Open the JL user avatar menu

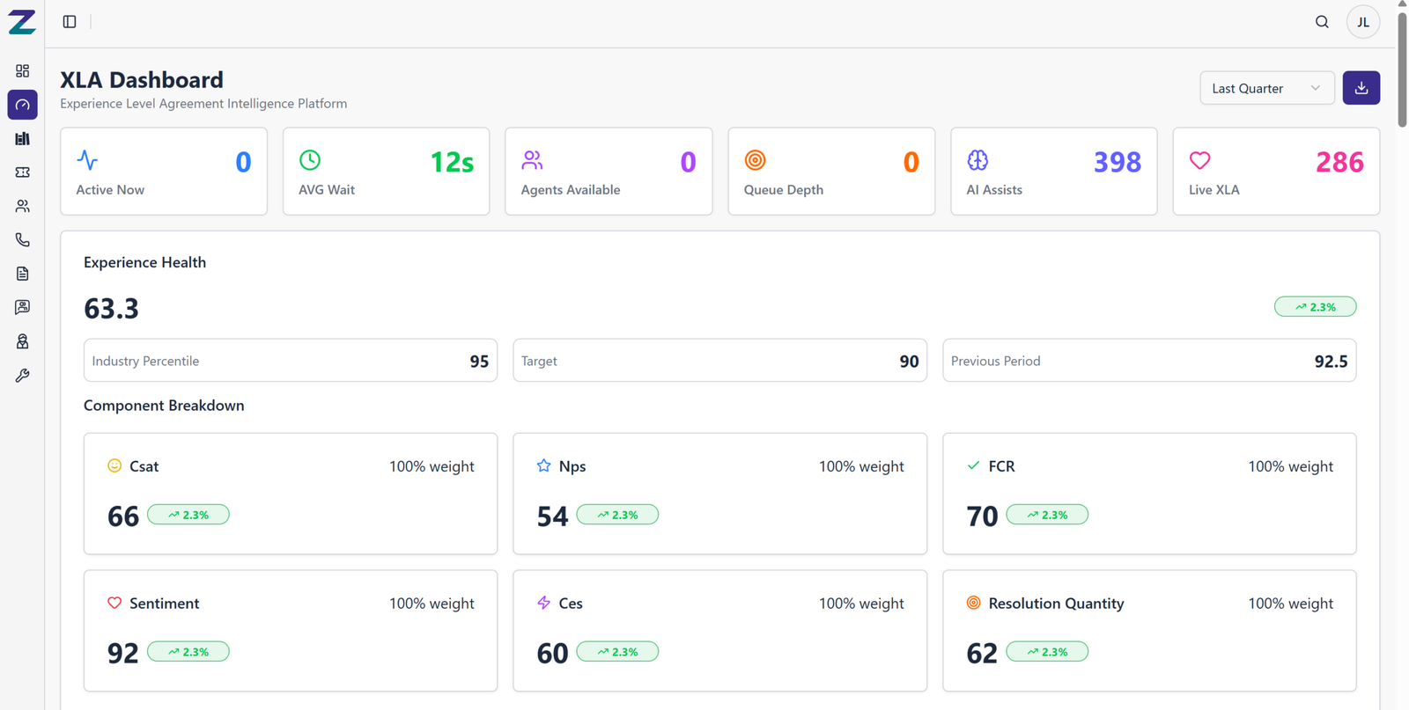point(1362,22)
